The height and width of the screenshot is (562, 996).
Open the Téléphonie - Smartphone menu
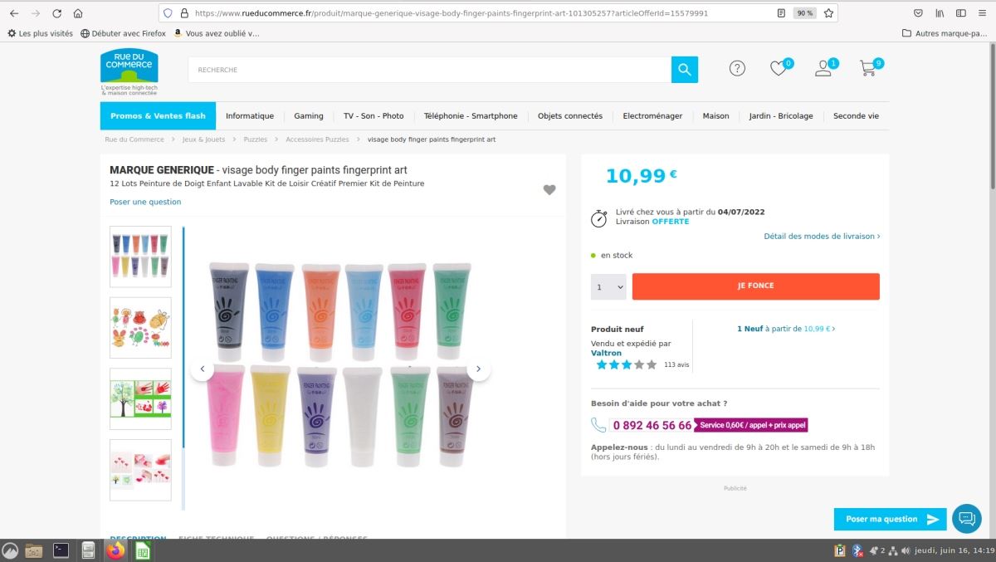[x=471, y=116]
